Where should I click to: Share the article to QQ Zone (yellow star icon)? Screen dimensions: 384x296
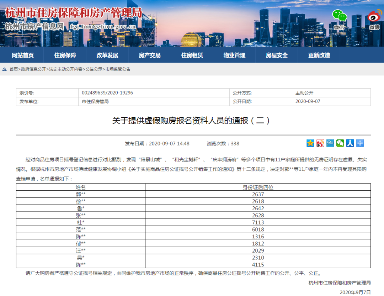[310, 143]
